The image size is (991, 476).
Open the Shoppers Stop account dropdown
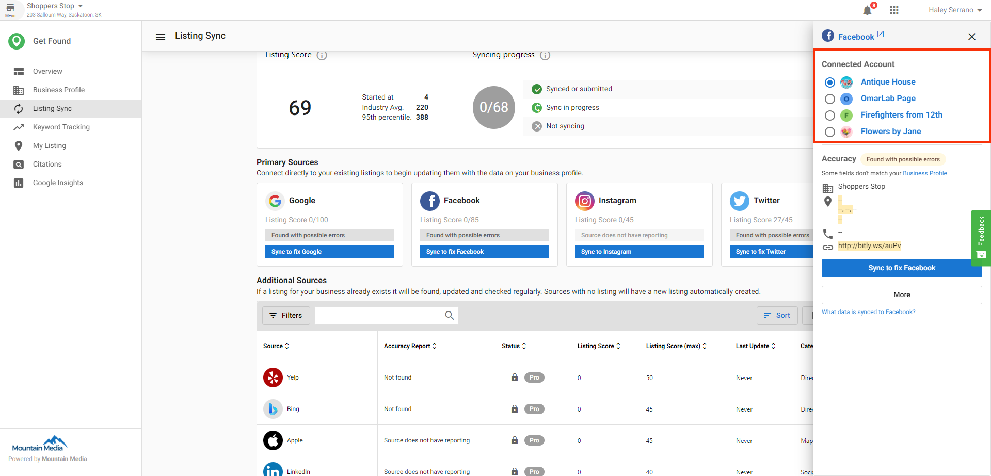(x=55, y=6)
